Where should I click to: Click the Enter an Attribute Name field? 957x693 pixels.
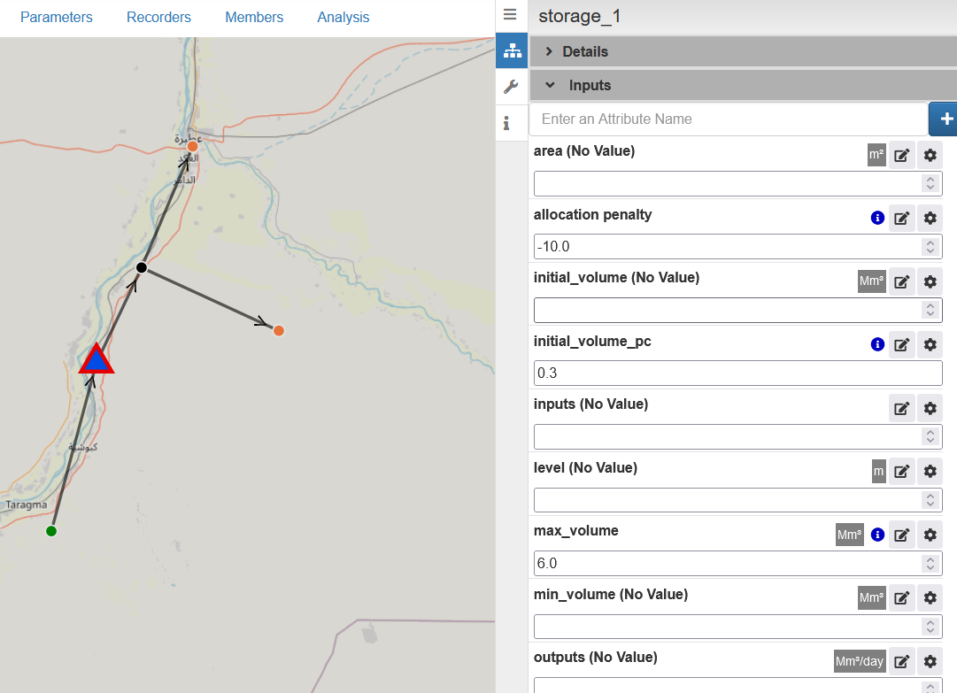728,119
